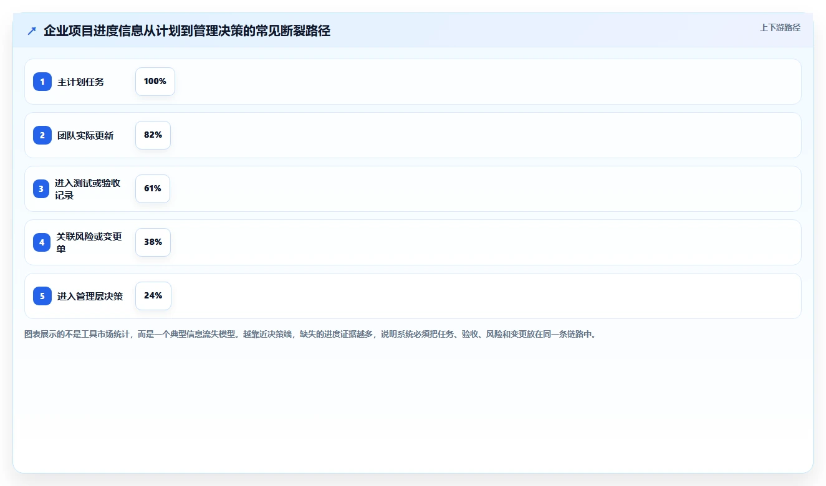Click the 进入测试或验收记录 label
826x486 pixels.
click(x=87, y=189)
